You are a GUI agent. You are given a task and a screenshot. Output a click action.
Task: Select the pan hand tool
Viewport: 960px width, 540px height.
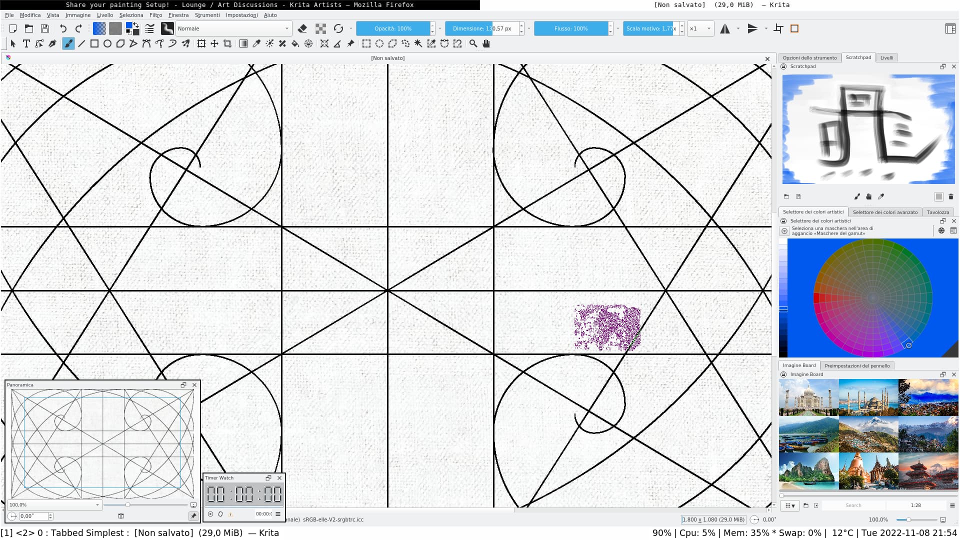486,44
